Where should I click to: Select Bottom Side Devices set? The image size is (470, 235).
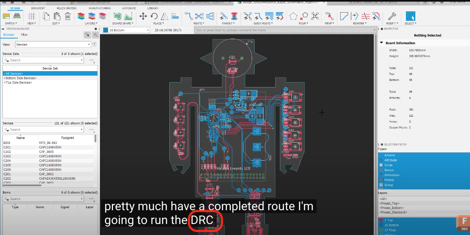(x=20, y=78)
